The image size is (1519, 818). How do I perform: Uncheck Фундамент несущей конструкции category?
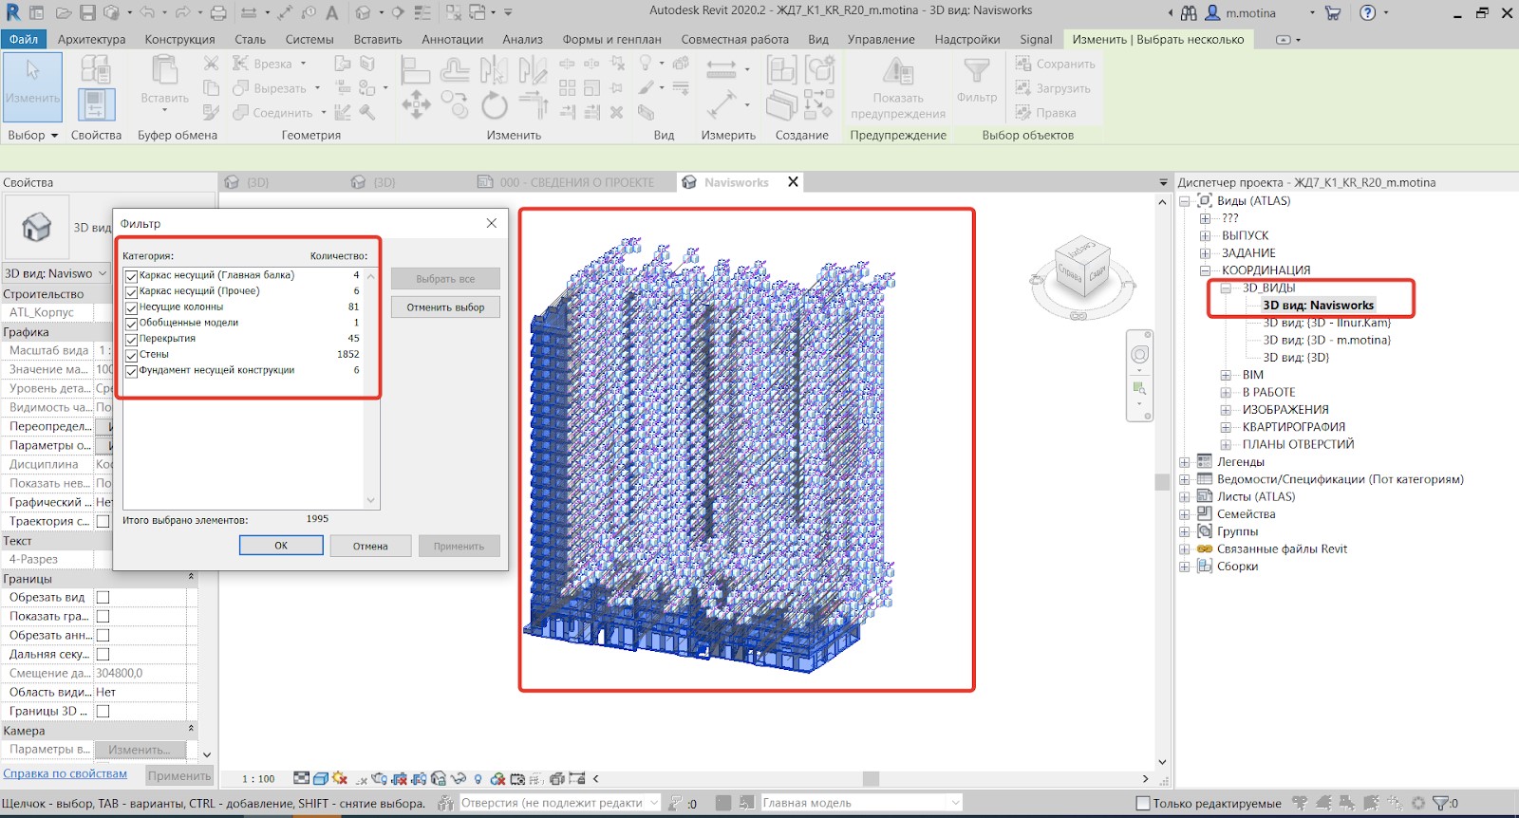click(132, 371)
